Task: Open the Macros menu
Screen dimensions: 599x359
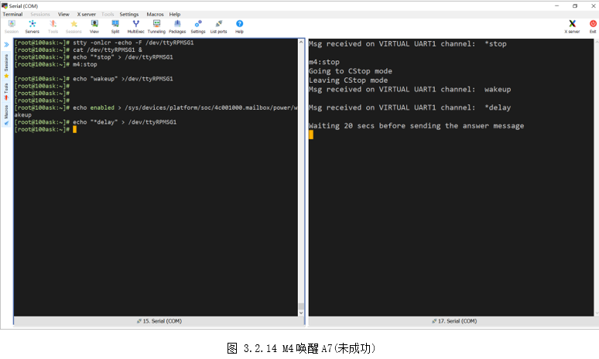Action: pyautogui.click(x=155, y=14)
